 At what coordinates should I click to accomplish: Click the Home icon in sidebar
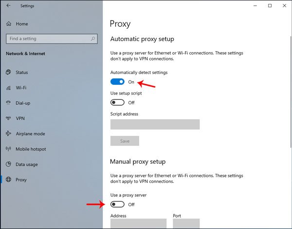tap(8, 23)
